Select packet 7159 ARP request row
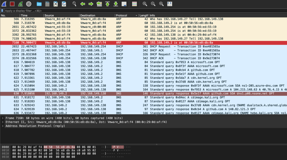Screen dimensions: 287x160 pyautogui.click(x=143, y=39)
